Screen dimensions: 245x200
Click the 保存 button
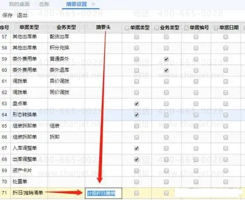tap(8, 15)
